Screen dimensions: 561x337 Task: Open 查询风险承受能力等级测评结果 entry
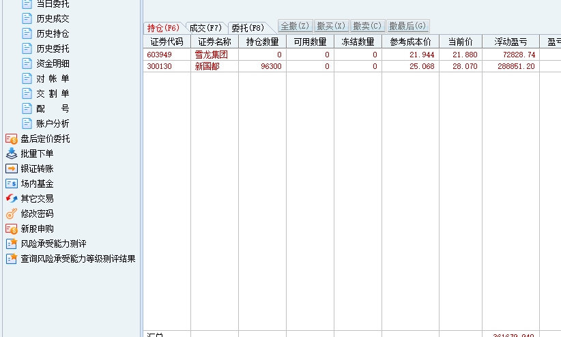78,259
